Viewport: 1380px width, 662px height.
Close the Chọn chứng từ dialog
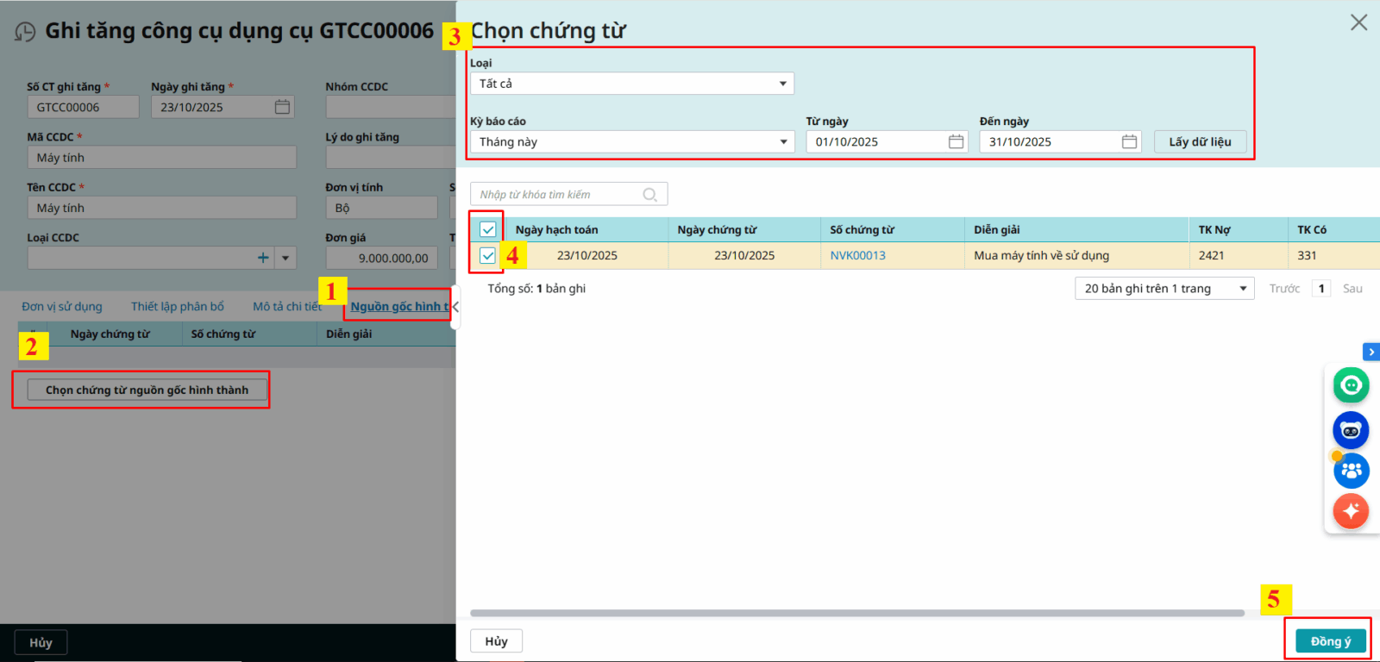[1358, 22]
